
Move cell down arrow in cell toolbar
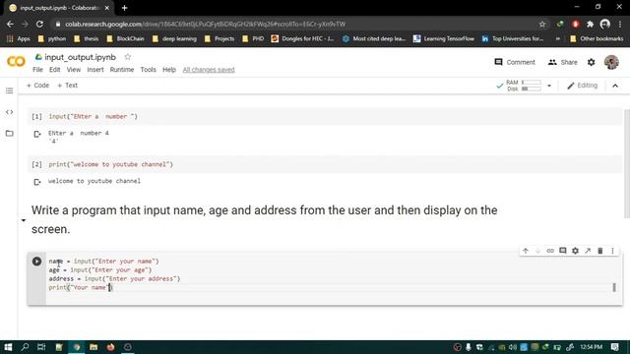(x=538, y=251)
